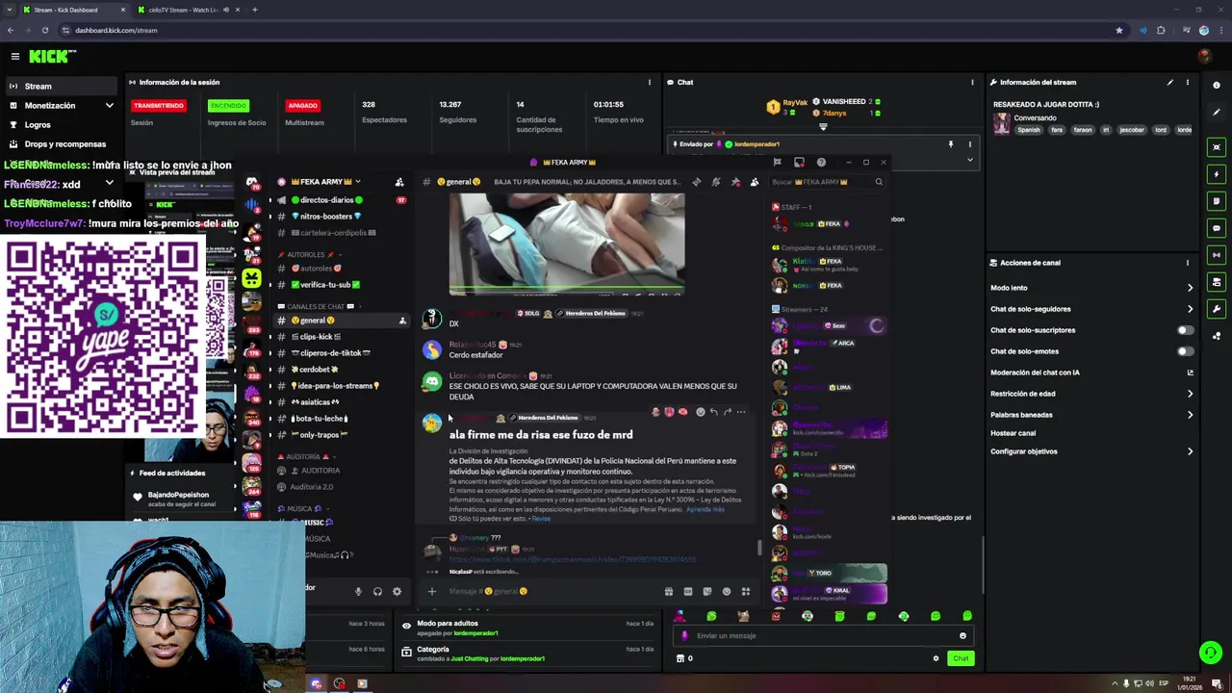Collapse CANALES DE CHAT category
Viewport: 1232px width, 693px height.
(x=317, y=306)
